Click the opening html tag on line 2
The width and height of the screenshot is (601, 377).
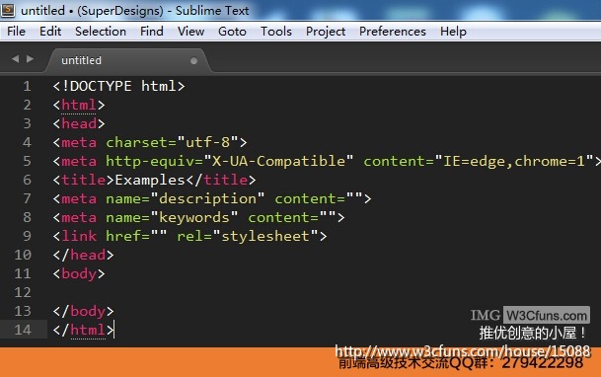79,105
